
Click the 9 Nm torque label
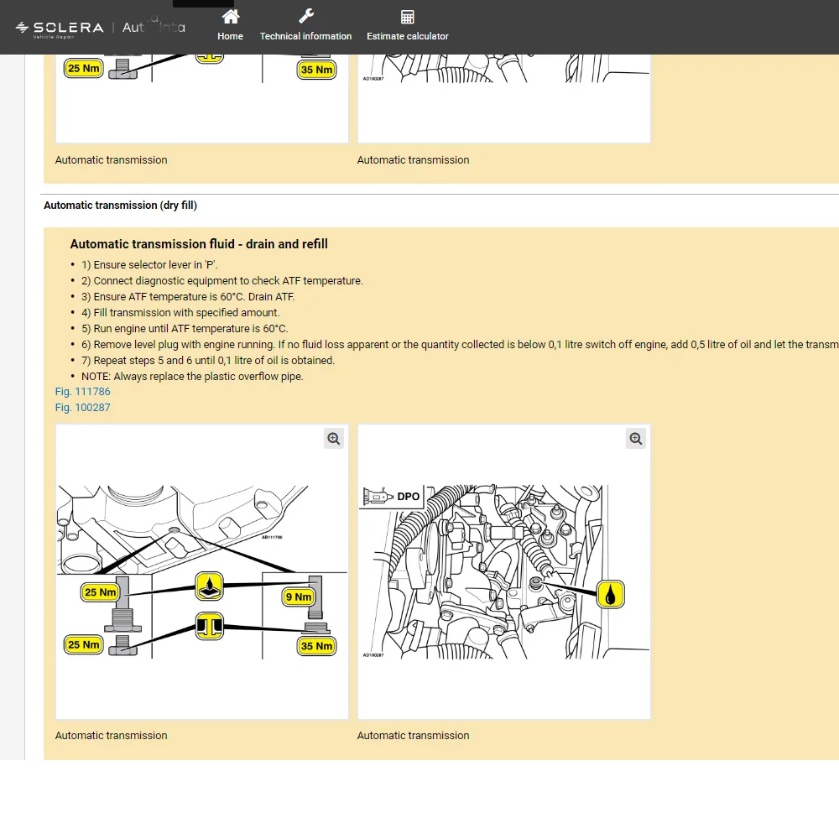coord(298,597)
